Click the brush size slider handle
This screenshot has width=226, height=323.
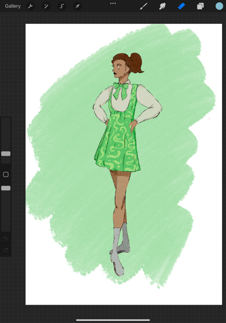[x=6, y=153]
